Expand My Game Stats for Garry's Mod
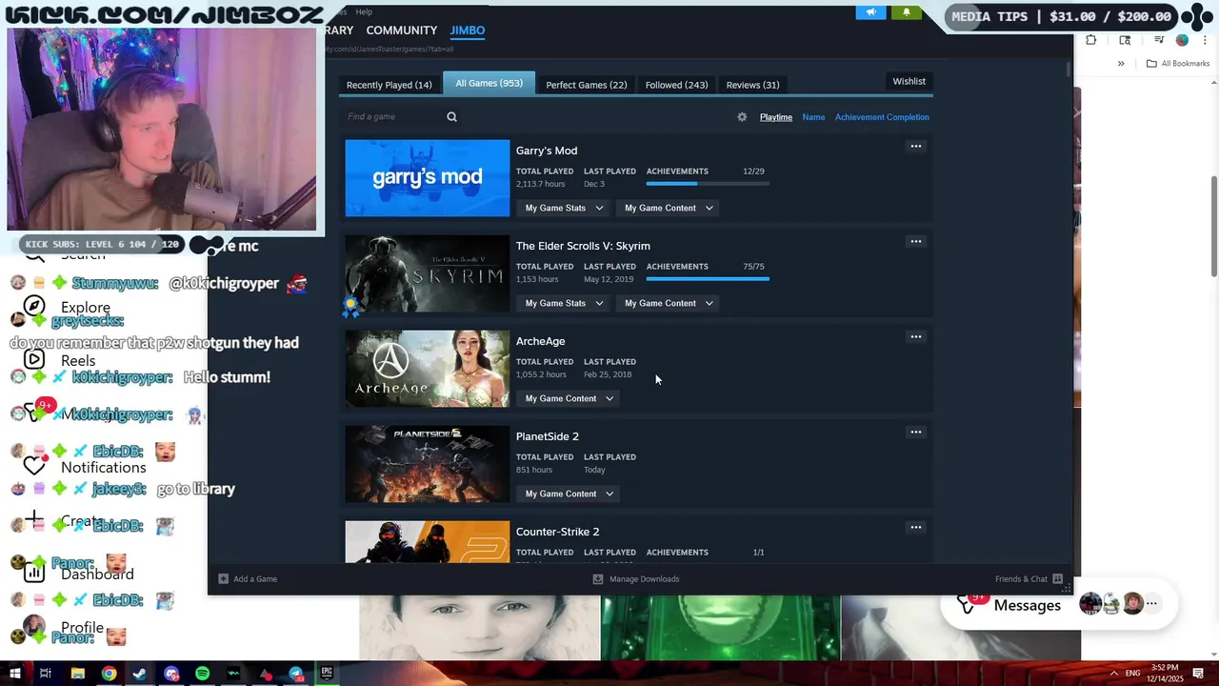Image resolution: width=1219 pixels, height=686 pixels. point(564,208)
